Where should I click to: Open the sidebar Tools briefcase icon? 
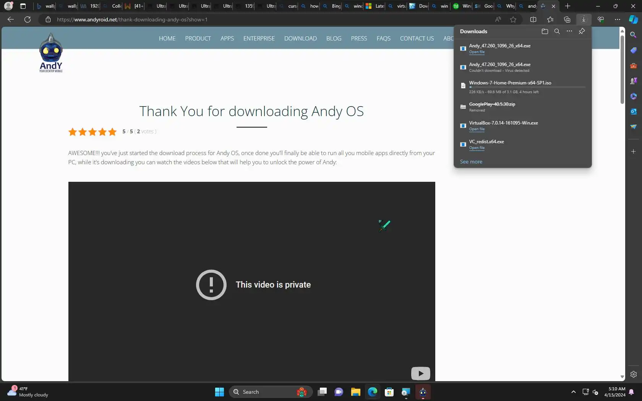tap(634, 66)
